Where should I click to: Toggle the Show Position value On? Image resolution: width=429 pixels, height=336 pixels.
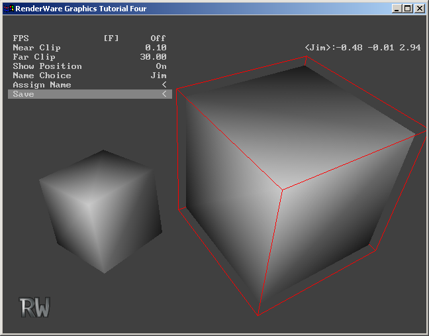(x=161, y=66)
